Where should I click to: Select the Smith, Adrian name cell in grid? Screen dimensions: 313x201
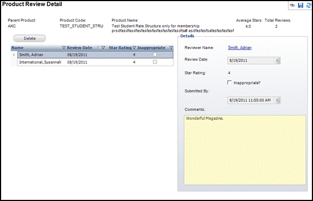tap(31, 55)
